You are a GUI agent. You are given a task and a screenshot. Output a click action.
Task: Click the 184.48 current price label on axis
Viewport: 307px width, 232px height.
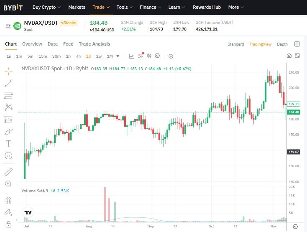coord(294,112)
